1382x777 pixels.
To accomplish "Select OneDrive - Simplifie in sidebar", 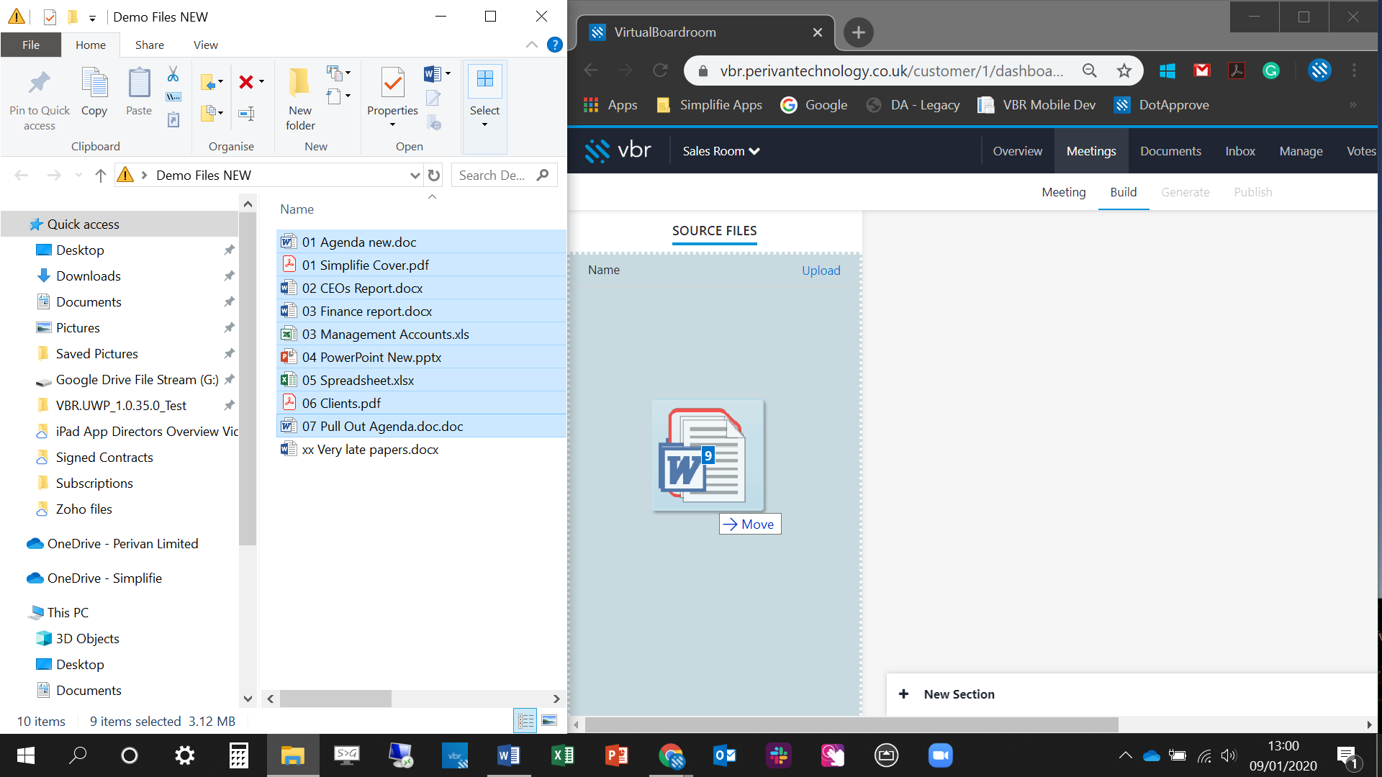I will tap(104, 578).
